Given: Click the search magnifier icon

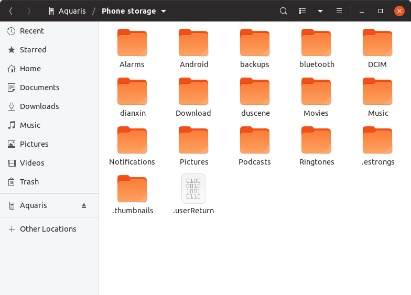Looking at the screenshot, I should pos(283,11).
